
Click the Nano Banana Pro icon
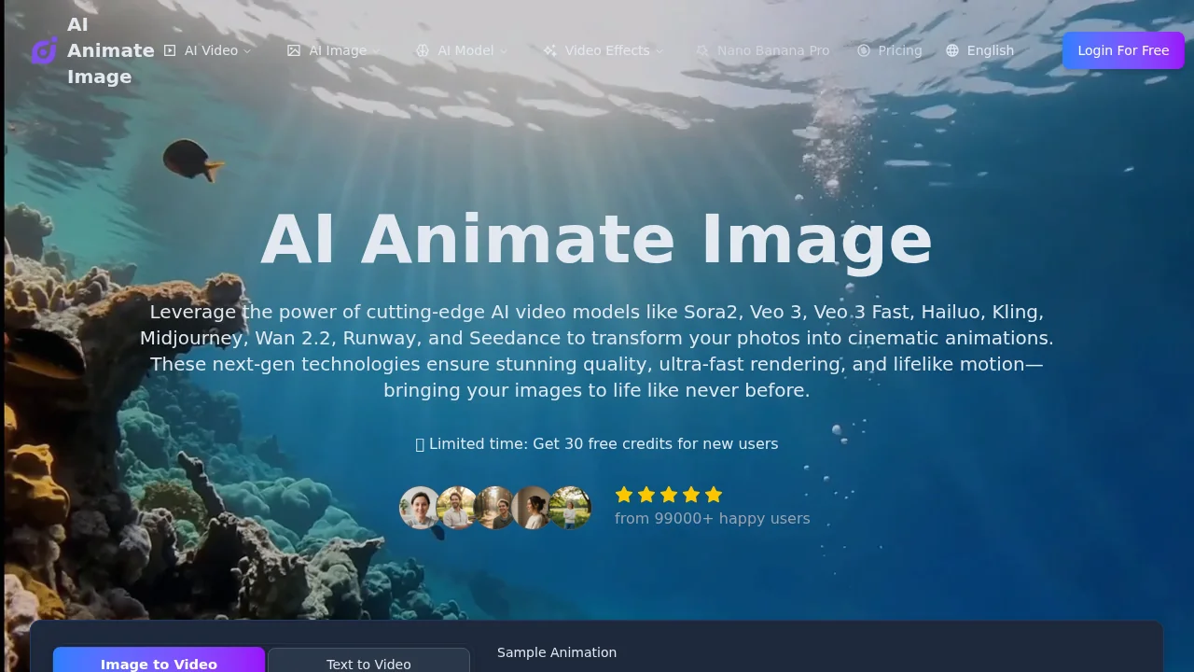702,50
